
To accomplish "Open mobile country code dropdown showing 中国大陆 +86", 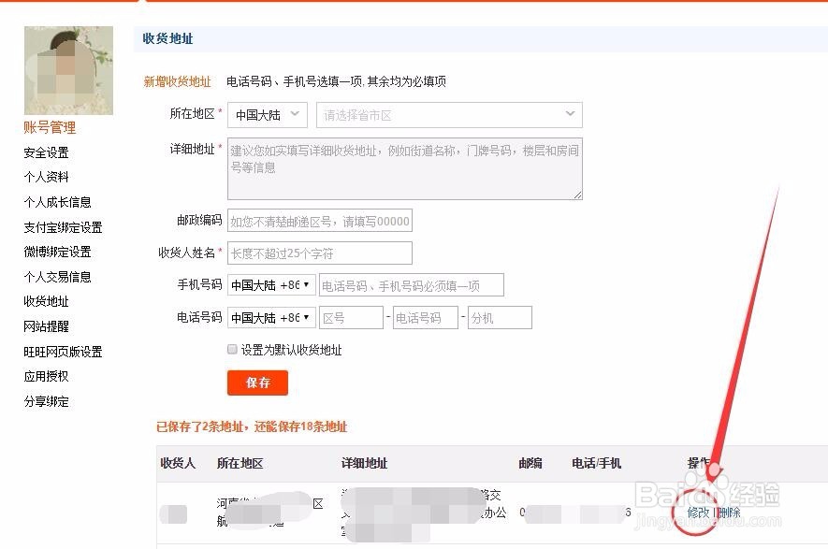I will click(x=270, y=283).
